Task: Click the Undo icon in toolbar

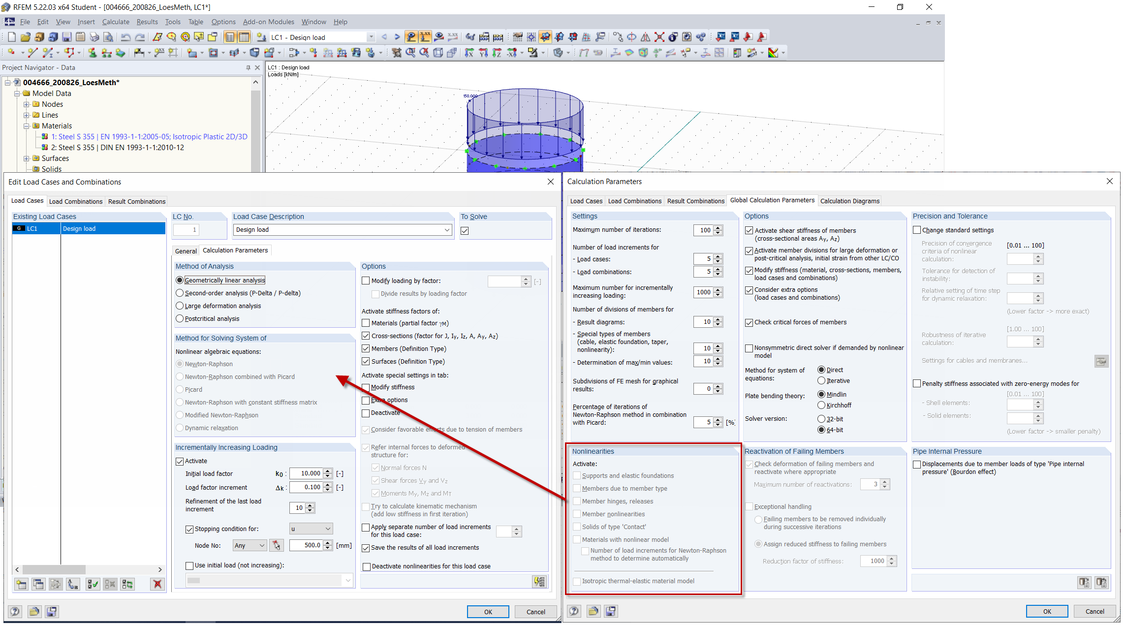Action: (x=125, y=37)
